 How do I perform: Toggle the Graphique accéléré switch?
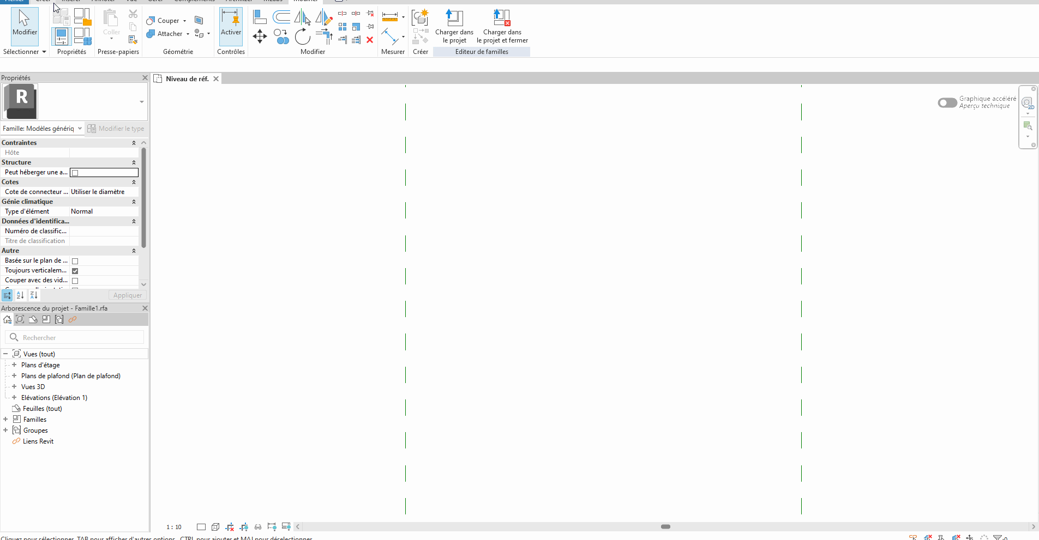(x=947, y=102)
